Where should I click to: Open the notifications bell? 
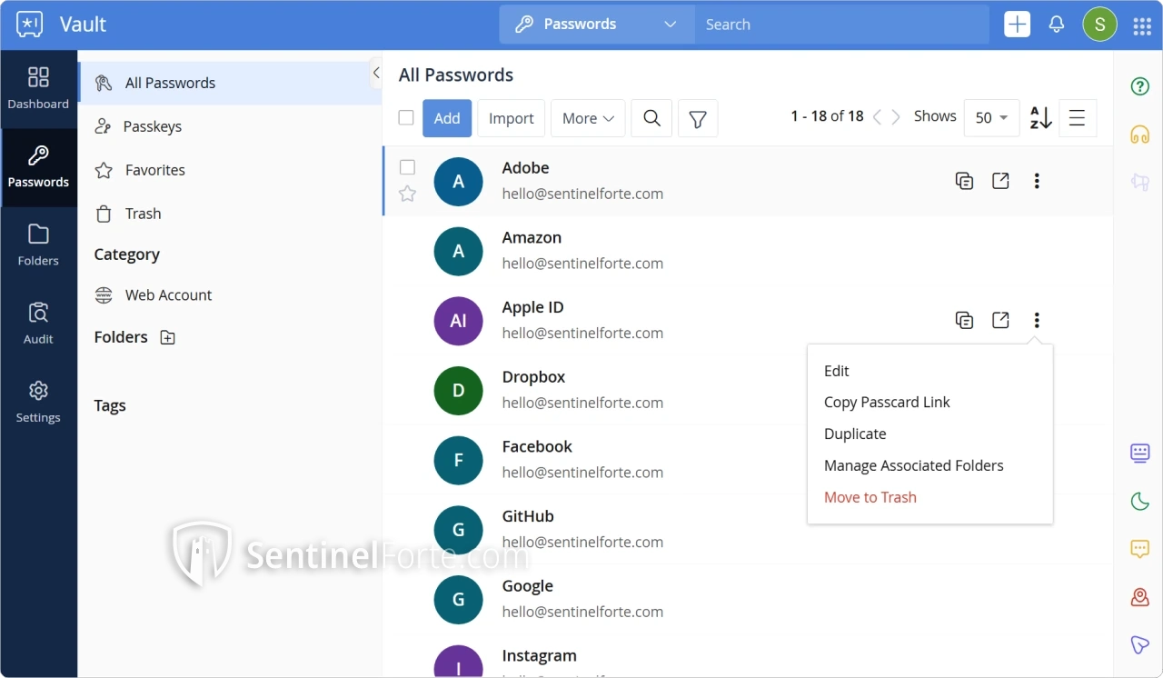(x=1057, y=25)
